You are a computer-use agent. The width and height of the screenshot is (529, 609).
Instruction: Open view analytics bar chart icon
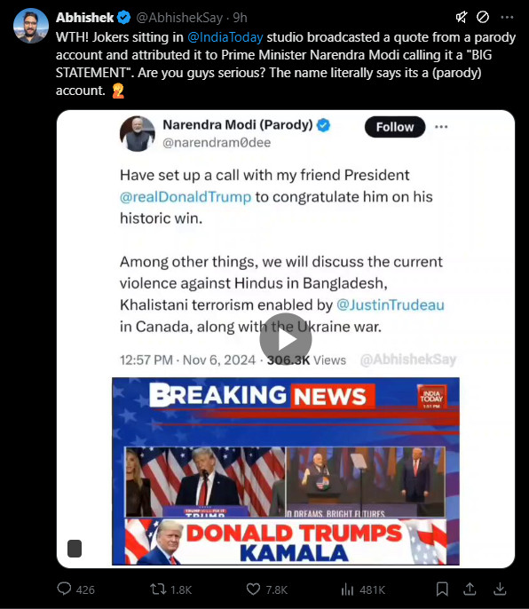click(x=347, y=589)
